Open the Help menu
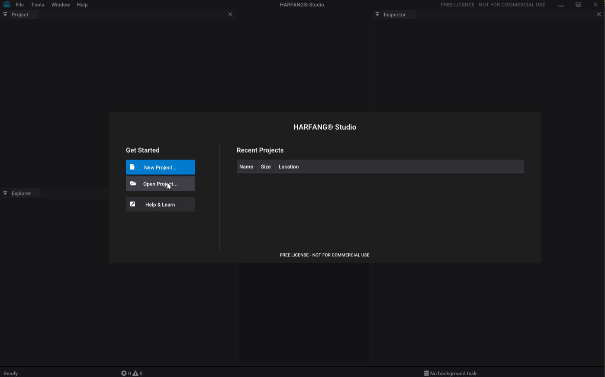605x377 pixels. (x=82, y=5)
